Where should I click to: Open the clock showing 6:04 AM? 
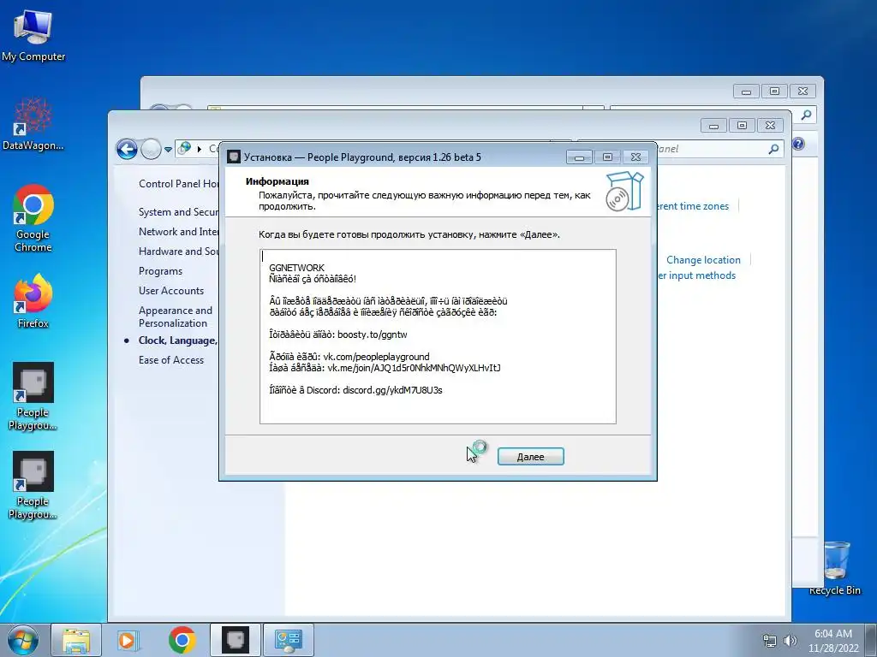coord(832,640)
